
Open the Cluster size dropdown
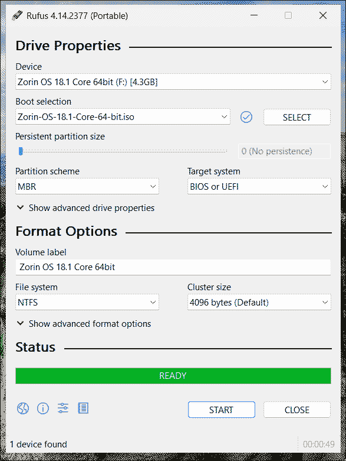[259, 302]
